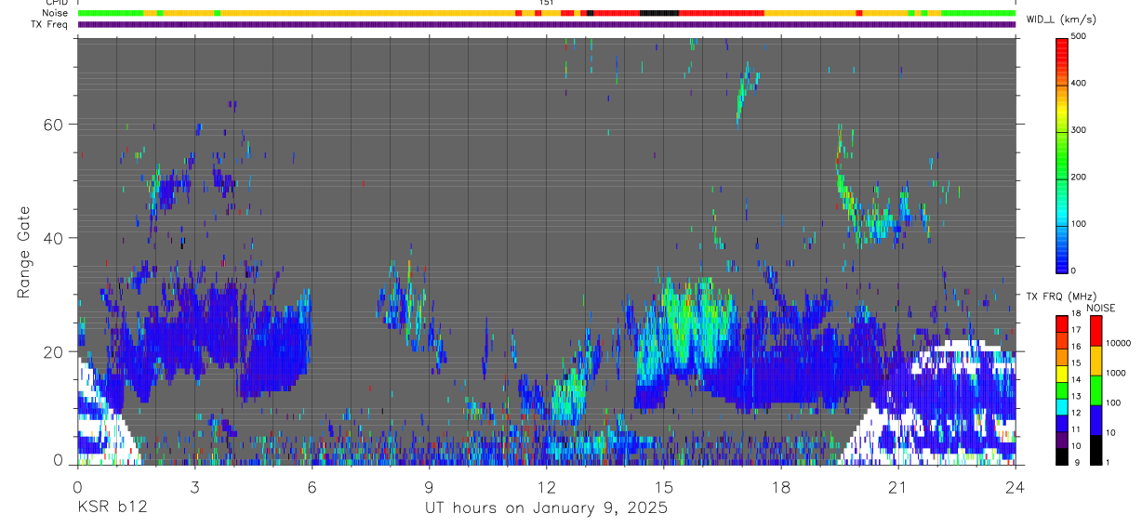Click the 11 label on TX FRQ scale
The image size is (1142, 527).
(1076, 429)
